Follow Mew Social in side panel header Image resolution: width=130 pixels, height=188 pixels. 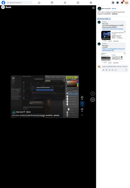point(114,8)
